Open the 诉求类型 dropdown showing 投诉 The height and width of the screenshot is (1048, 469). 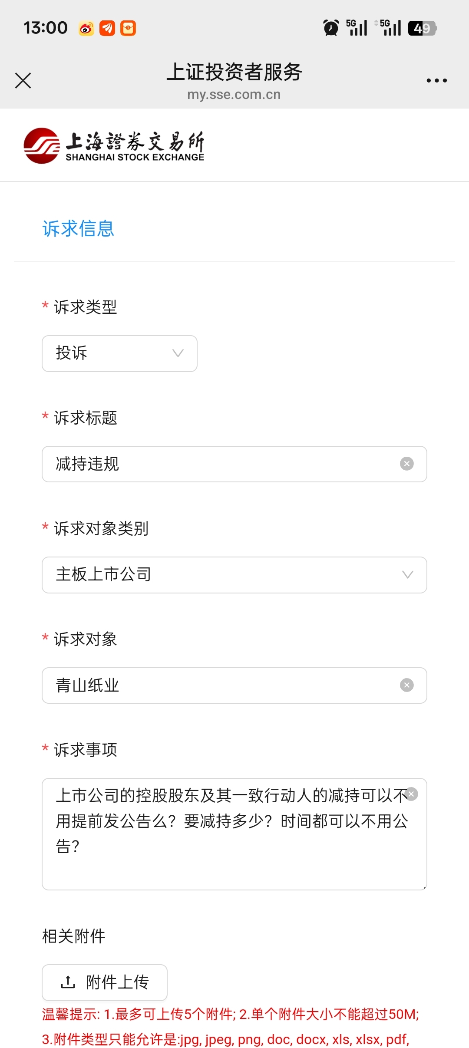pos(119,353)
